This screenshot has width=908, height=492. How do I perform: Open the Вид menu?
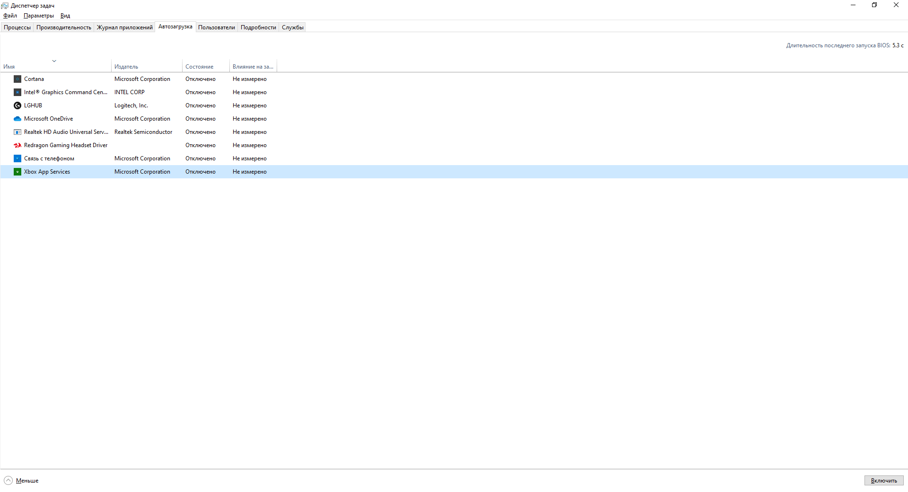coord(65,16)
